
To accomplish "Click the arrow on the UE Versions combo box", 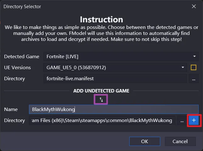I will pyautogui.click(x=183, y=68).
